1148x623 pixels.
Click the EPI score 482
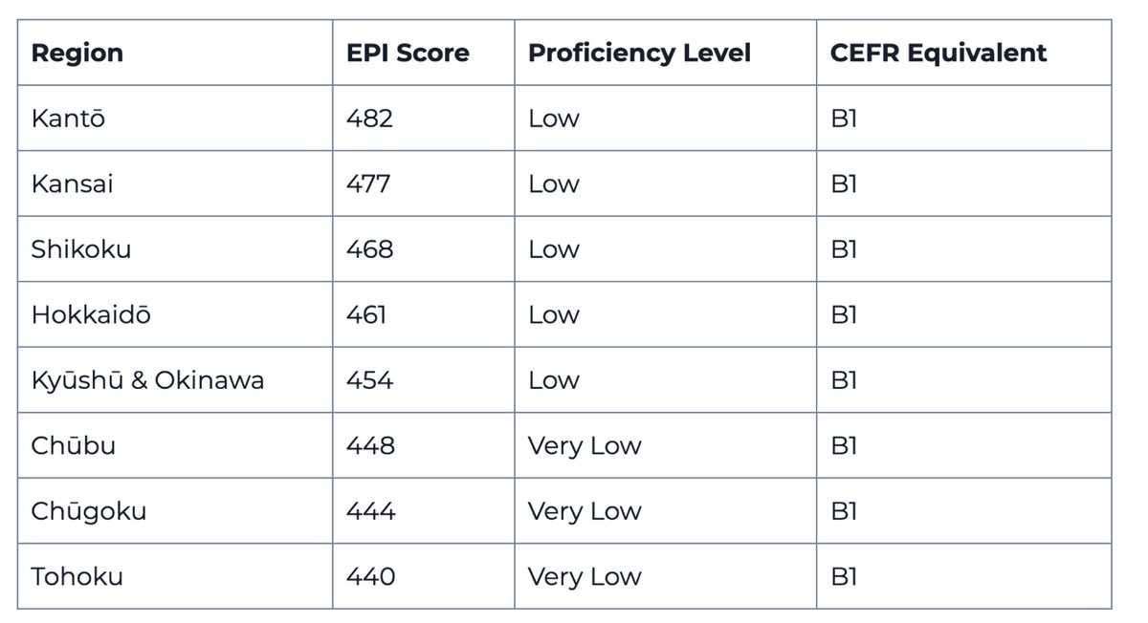tap(370, 118)
